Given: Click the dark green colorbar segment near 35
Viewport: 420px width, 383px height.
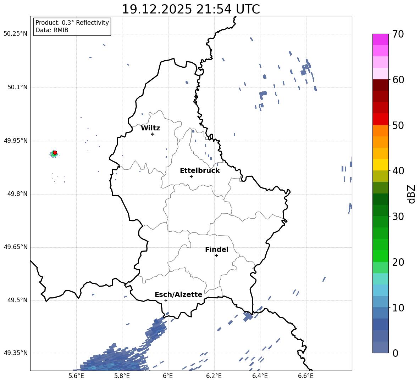Looking at the screenshot, I should coord(381,199).
